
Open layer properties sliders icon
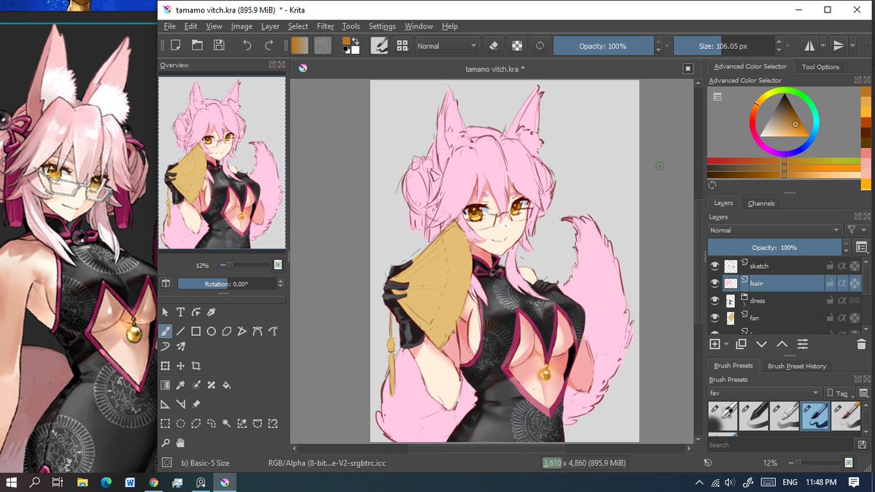pos(802,344)
